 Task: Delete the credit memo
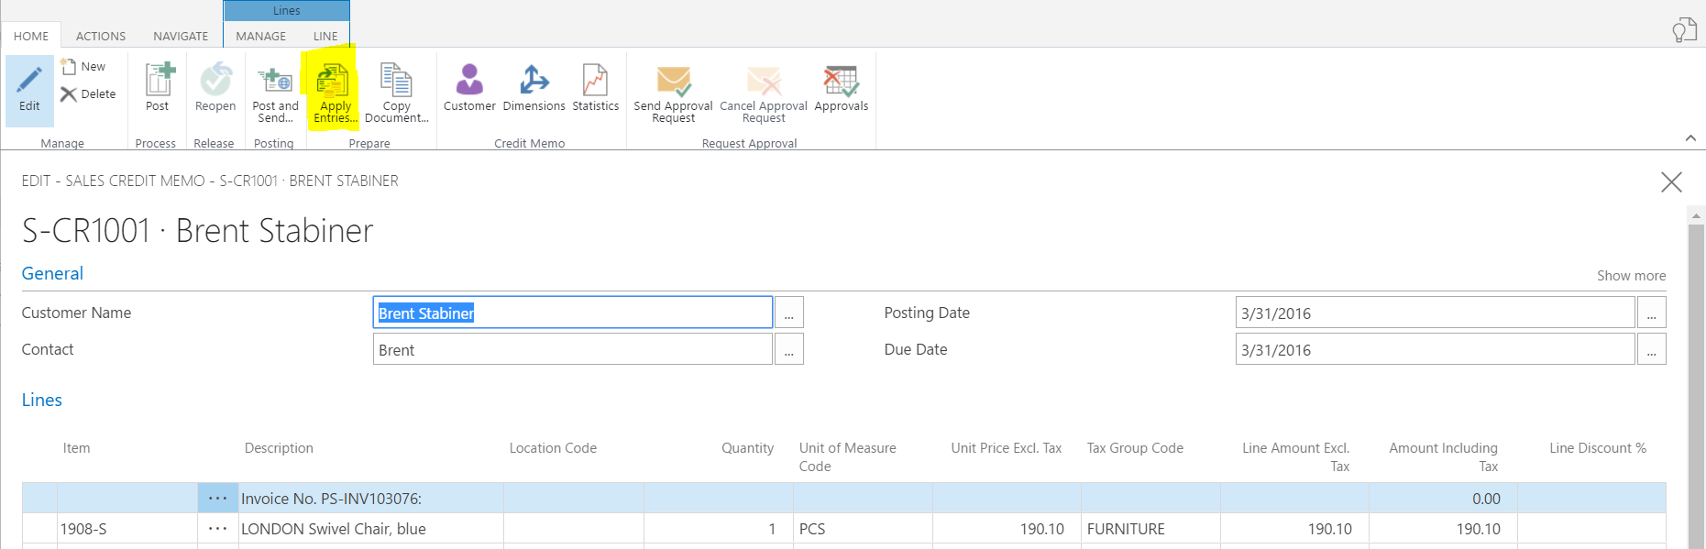pyautogui.click(x=88, y=93)
